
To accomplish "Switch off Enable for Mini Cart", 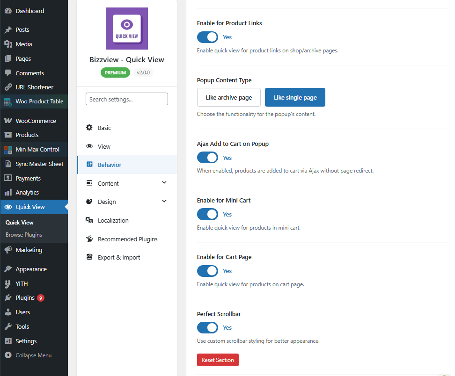I will (x=207, y=214).
